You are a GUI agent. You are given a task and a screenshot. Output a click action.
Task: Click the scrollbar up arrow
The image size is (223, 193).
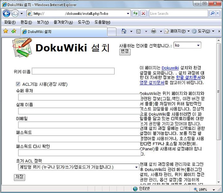pyautogui.click(x=218, y=41)
